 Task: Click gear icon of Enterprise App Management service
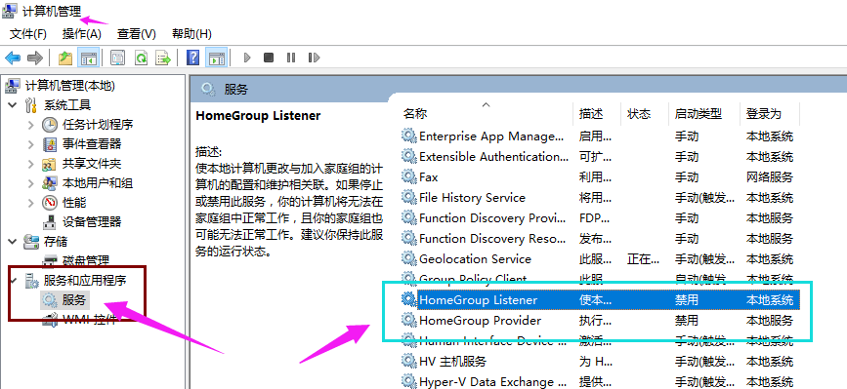click(x=409, y=136)
